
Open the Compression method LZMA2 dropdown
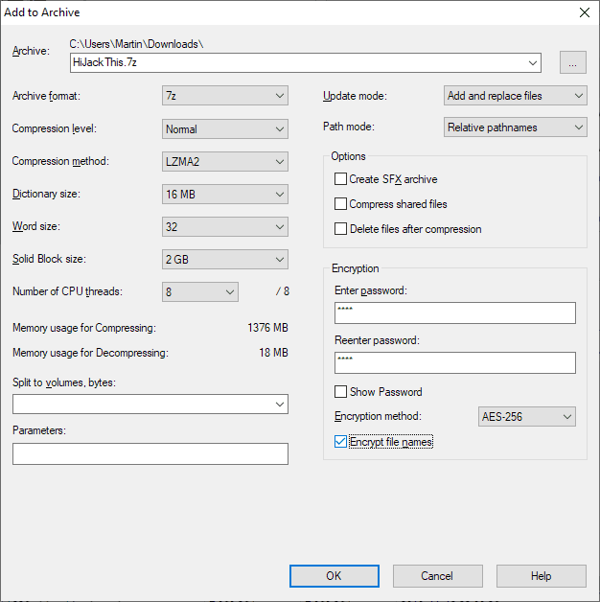[225, 162]
